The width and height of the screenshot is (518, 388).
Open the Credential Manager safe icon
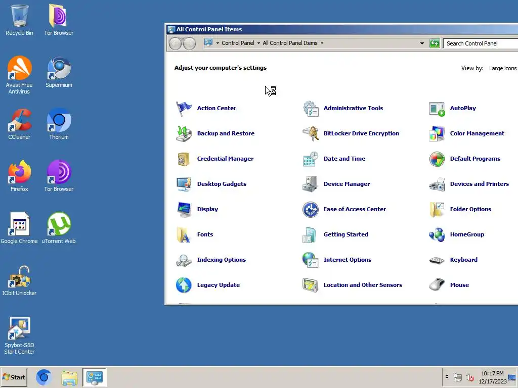click(x=184, y=159)
